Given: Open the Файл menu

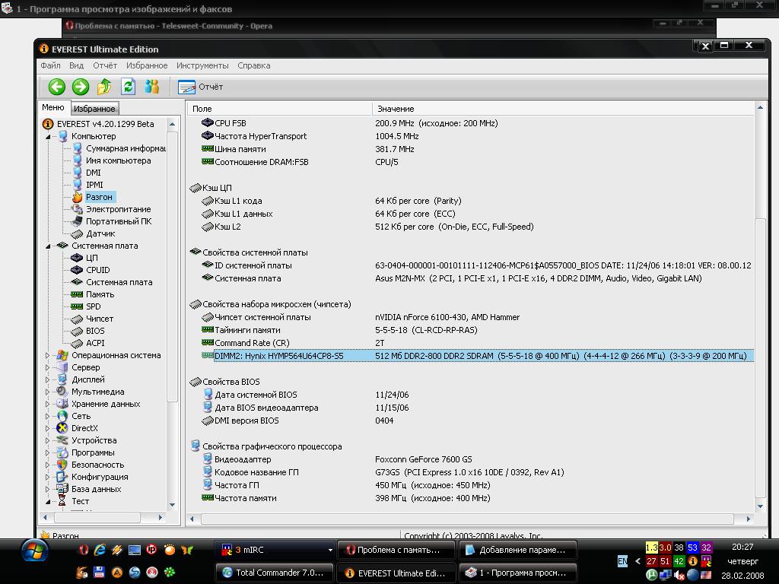Looking at the screenshot, I should click(x=50, y=65).
